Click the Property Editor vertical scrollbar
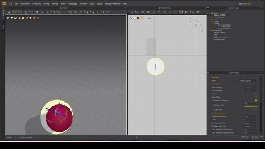 (261, 117)
